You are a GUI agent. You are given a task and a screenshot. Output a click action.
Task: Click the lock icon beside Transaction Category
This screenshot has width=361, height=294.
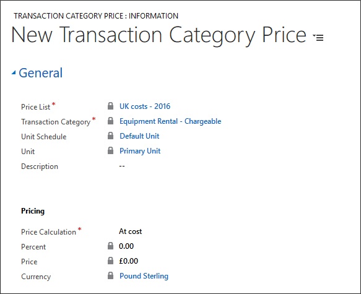coord(110,121)
